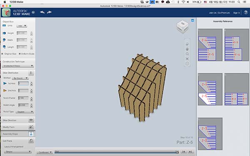Click the Notch Angle value field
Image resolution: width=250 pixels, height=156 pixels.
(x=23, y=105)
